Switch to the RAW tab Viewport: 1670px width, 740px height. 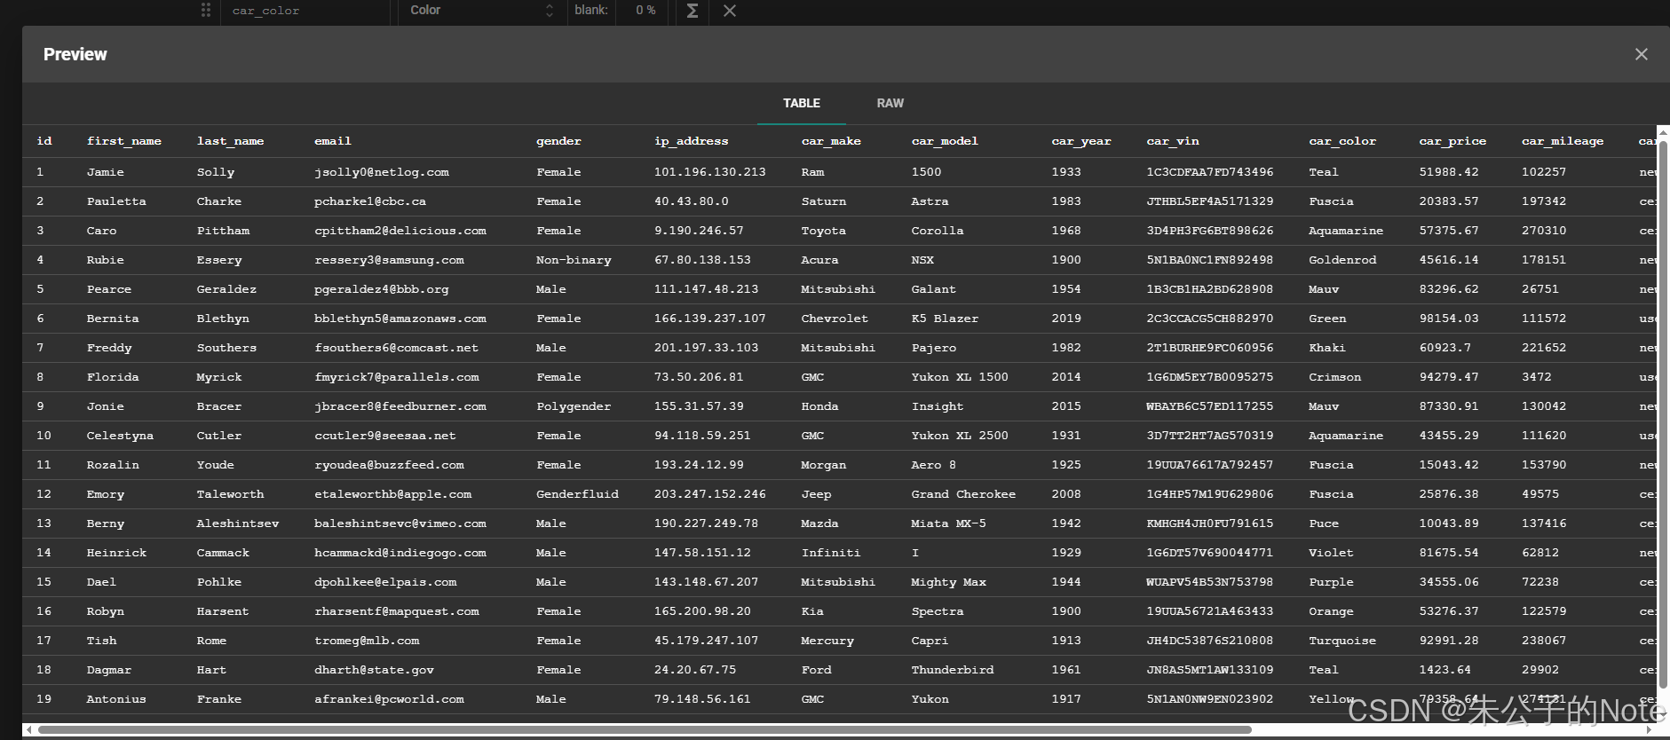pyautogui.click(x=890, y=103)
